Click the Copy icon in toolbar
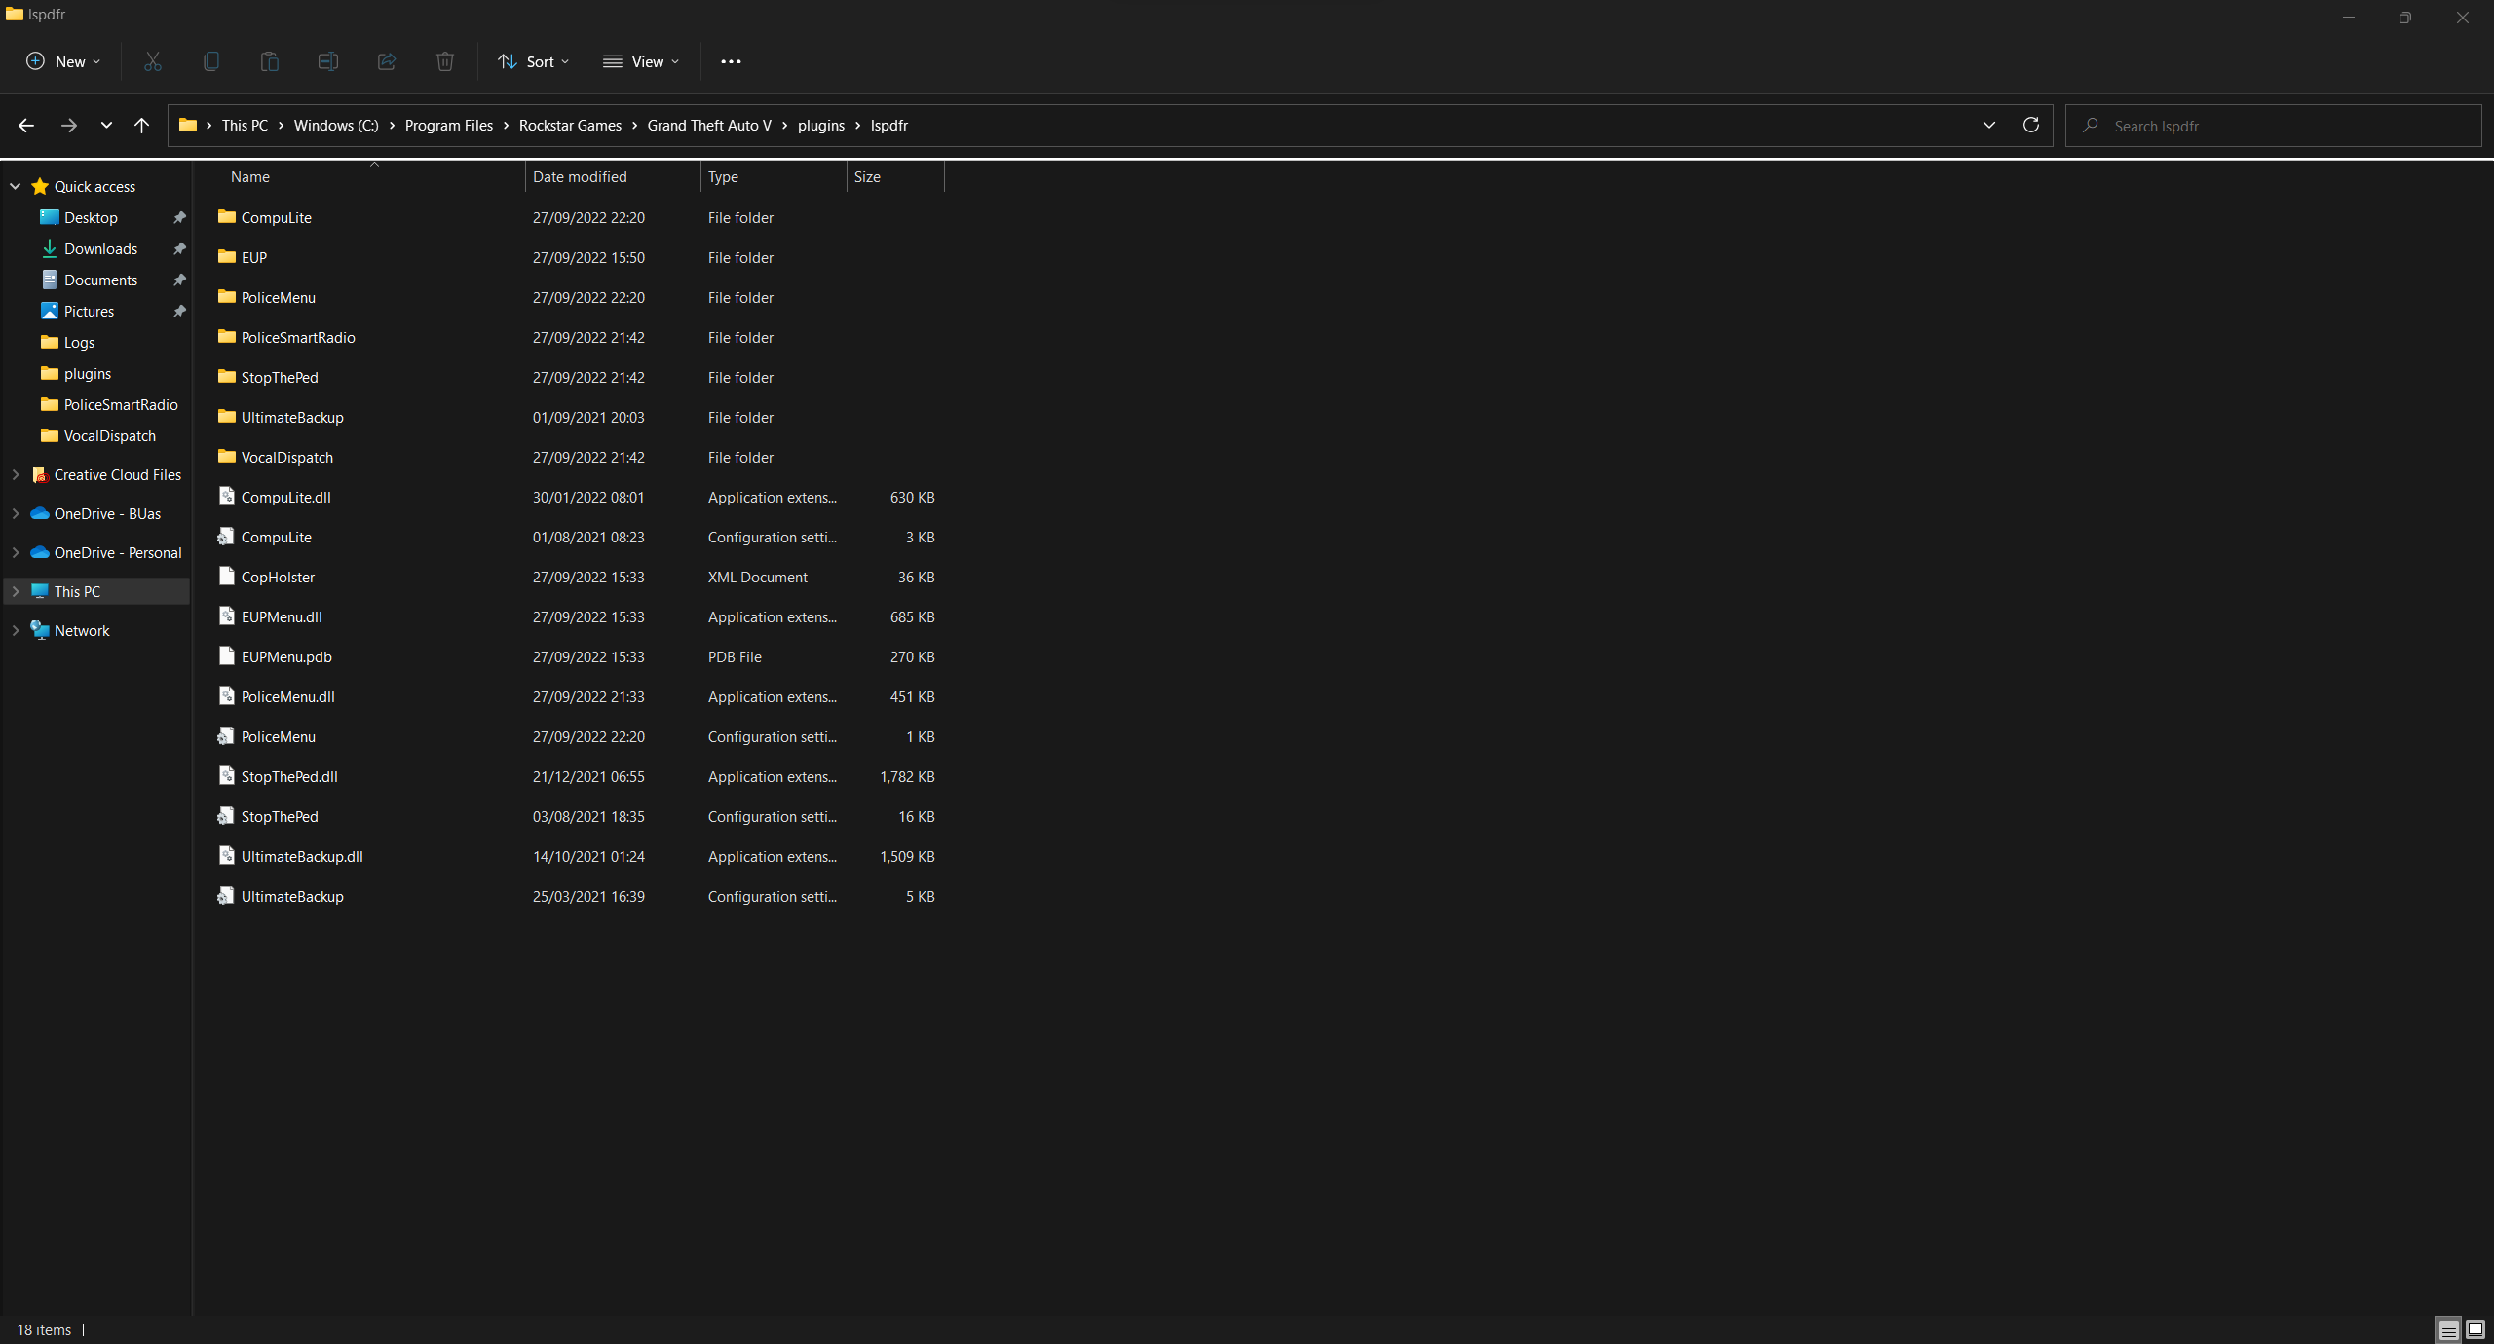Image resolution: width=2494 pixels, height=1344 pixels. click(x=211, y=61)
